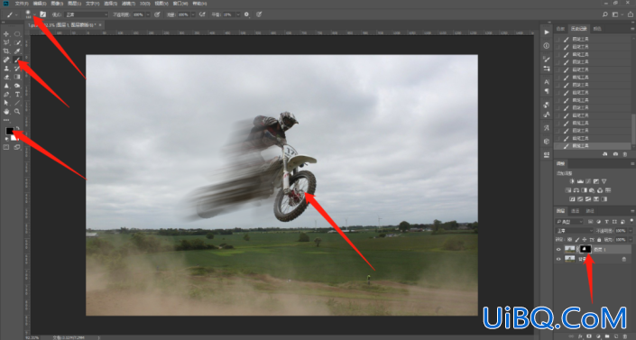Open the Actions panel play icon
Image resolution: width=636 pixels, height=340 pixels.
pos(547,32)
